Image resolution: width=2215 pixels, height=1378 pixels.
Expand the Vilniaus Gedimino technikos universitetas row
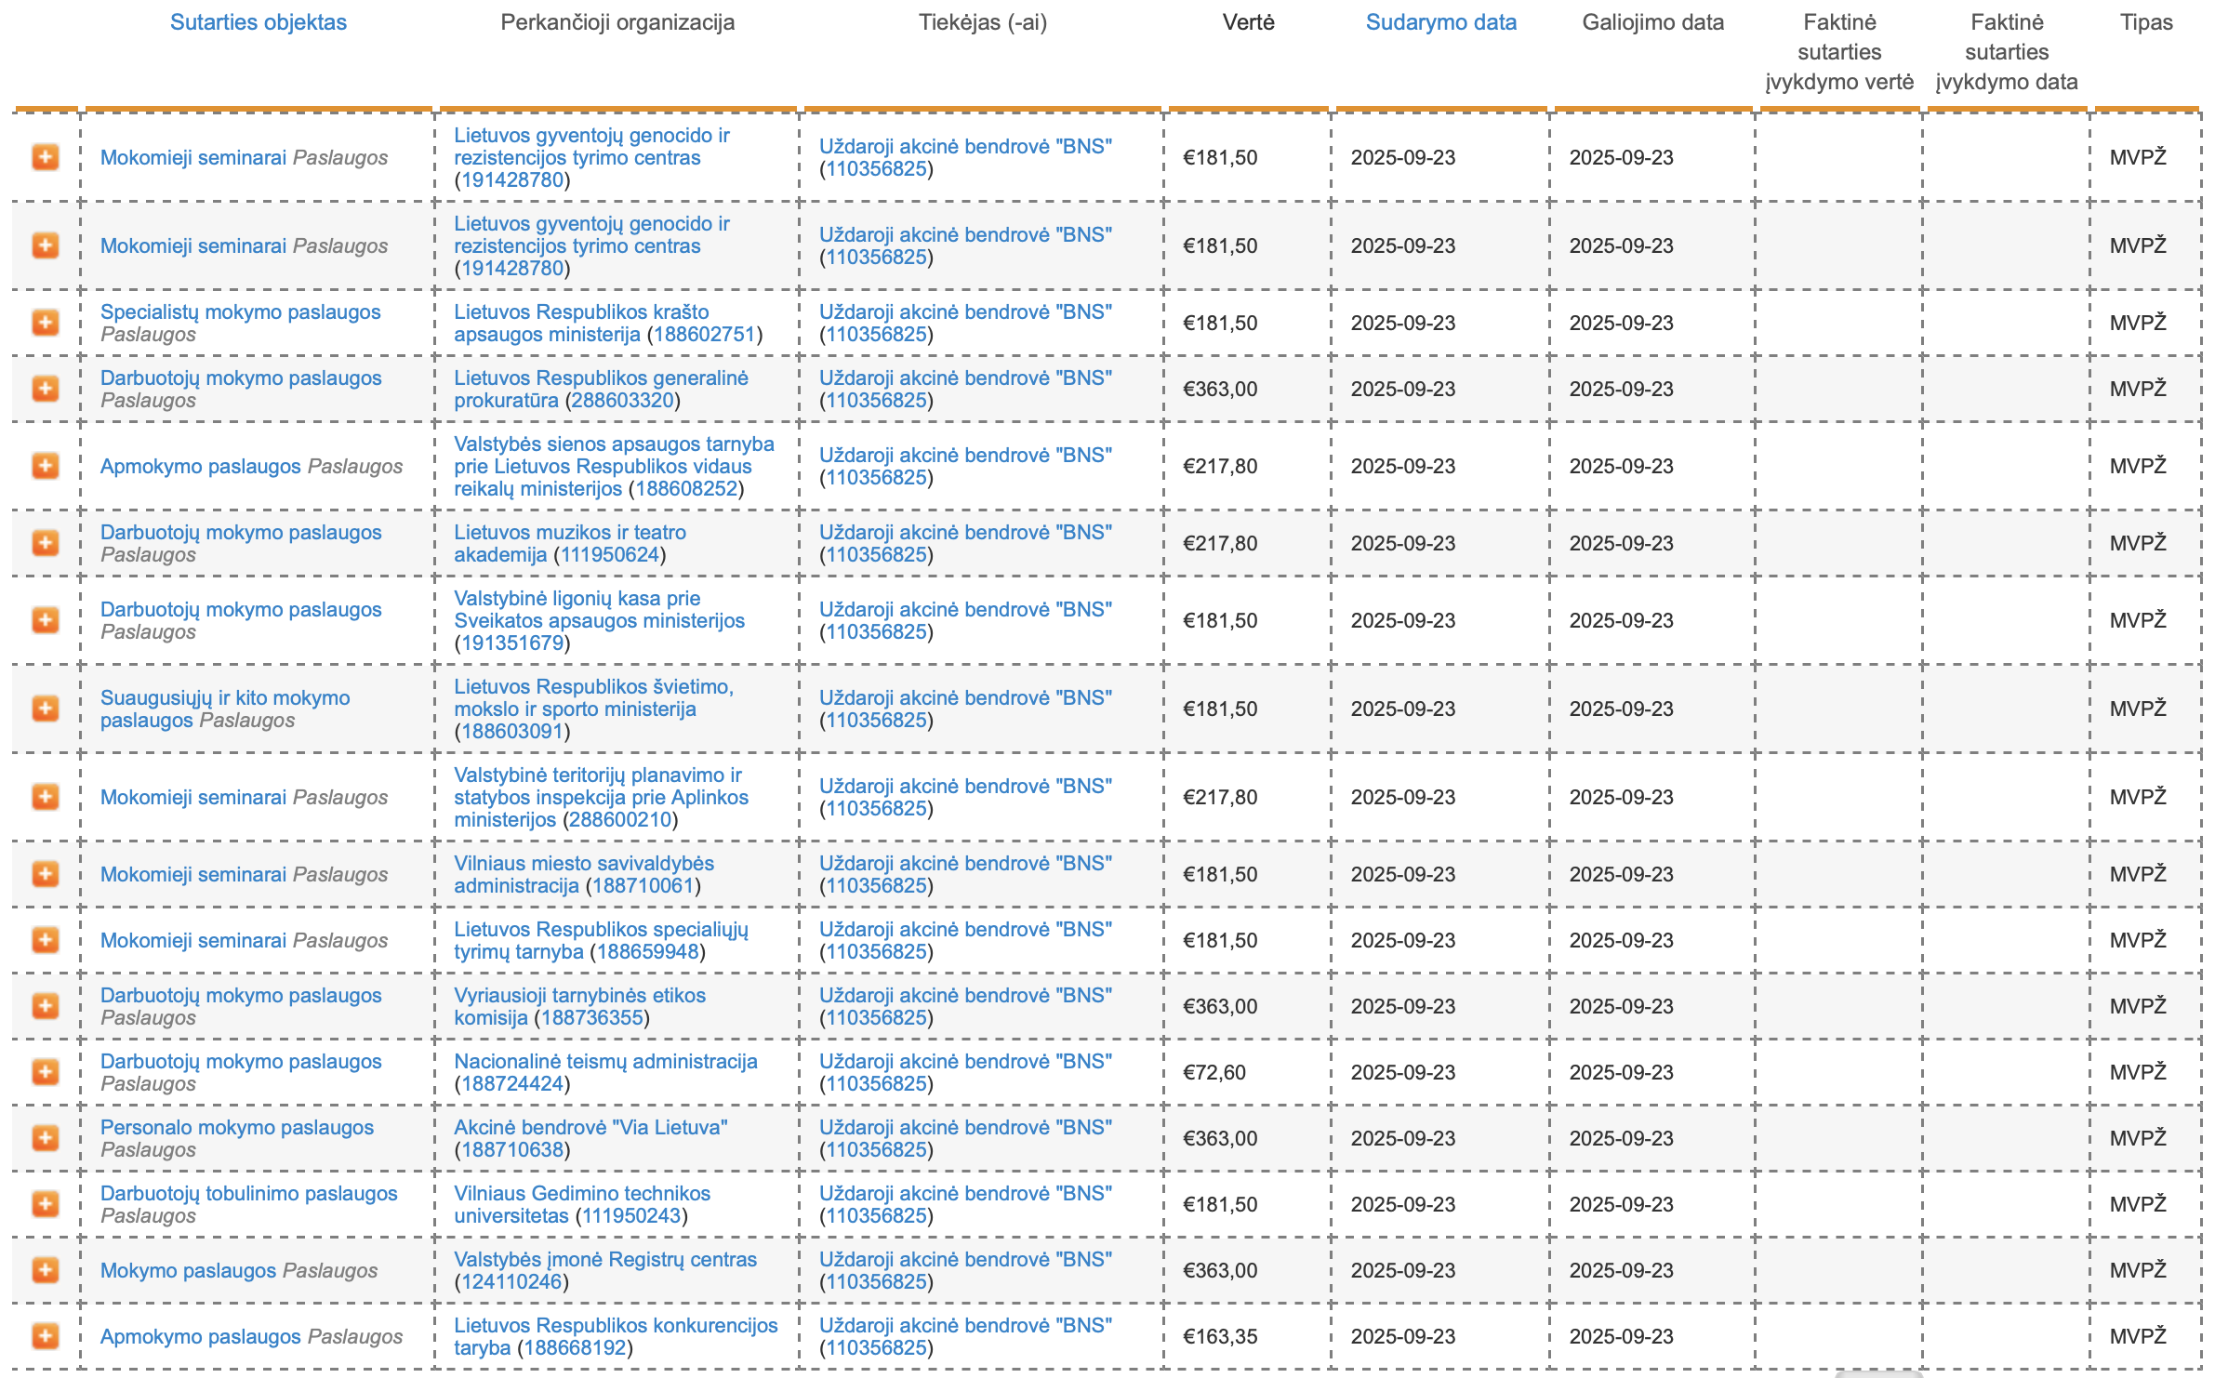(x=45, y=1204)
